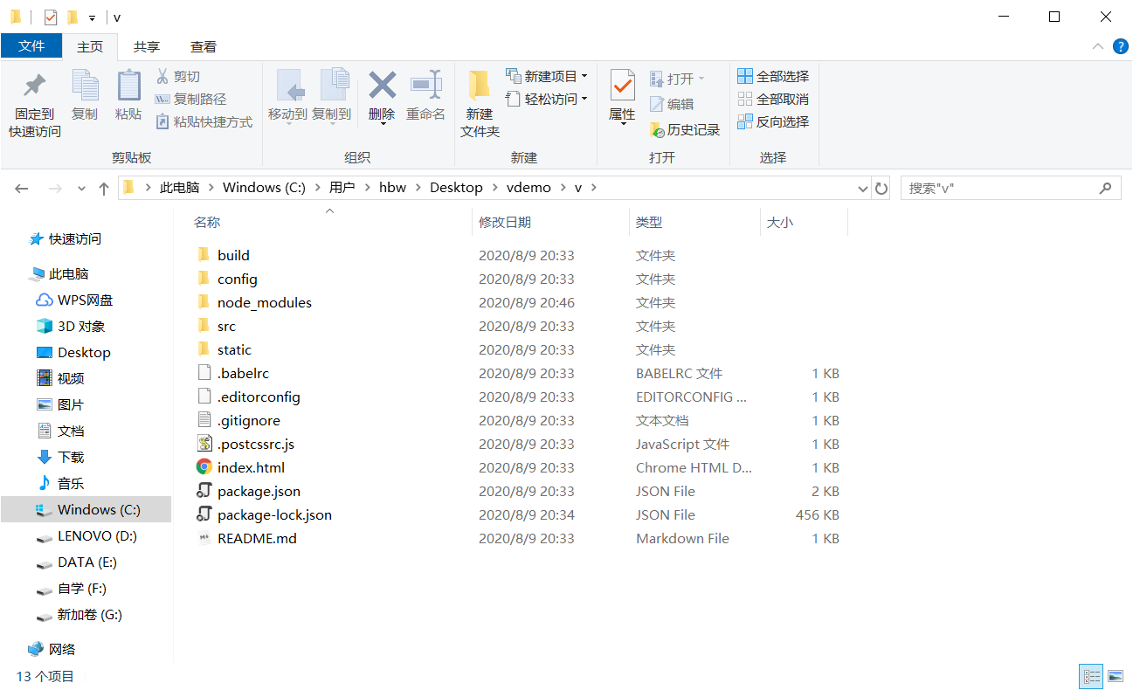
Task: Go up one level with up arrow
Action: tap(104, 188)
